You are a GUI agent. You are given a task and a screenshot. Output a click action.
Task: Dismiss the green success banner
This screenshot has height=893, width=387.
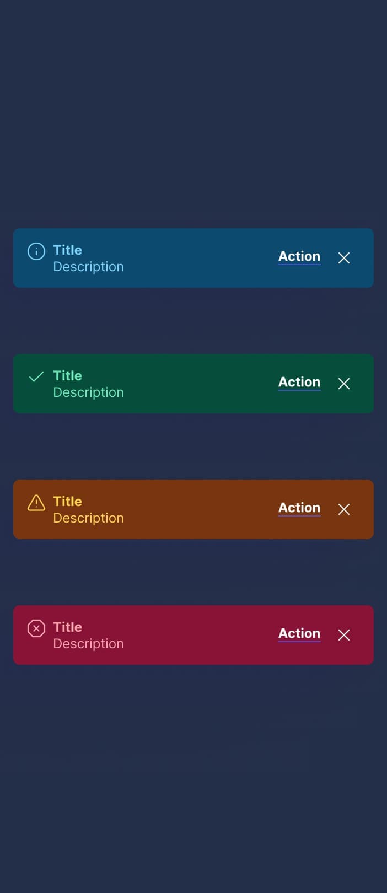[x=344, y=384]
